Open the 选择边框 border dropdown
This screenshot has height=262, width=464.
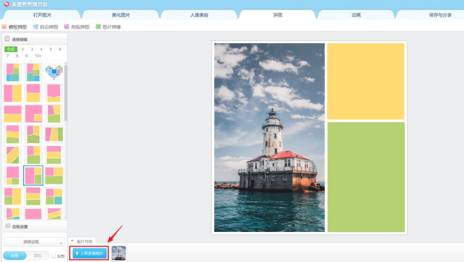pyautogui.click(x=31, y=242)
